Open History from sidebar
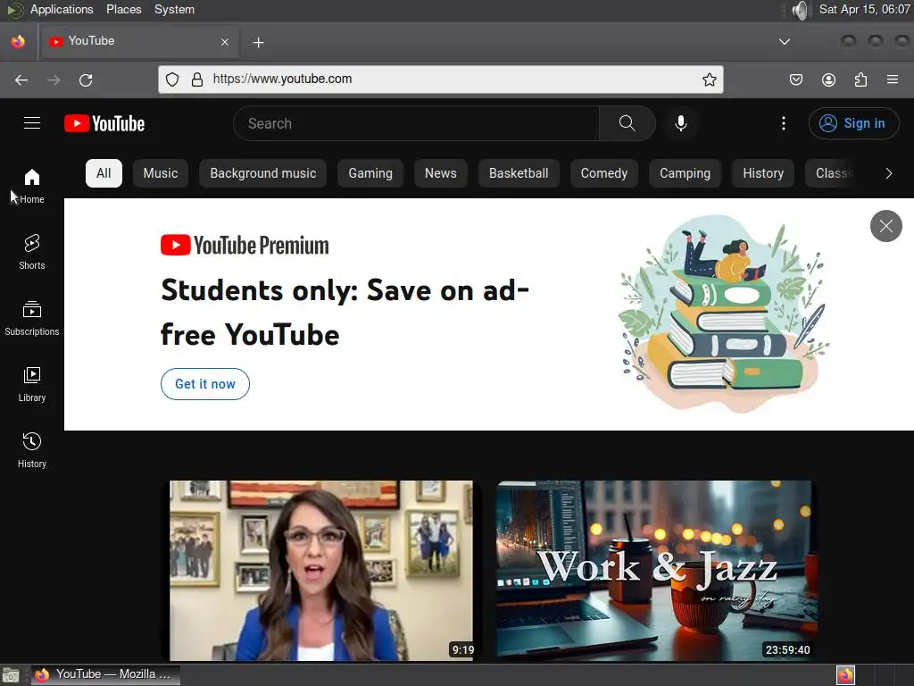The image size is (914, 686). click(x=32, y=450)
